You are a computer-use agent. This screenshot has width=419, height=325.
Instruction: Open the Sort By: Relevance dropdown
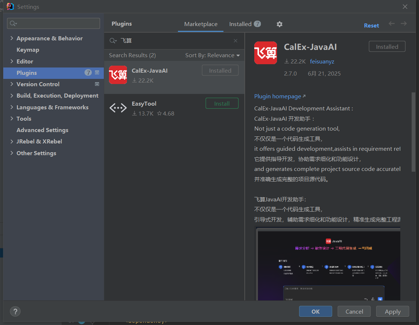click(x=212, y=55)
